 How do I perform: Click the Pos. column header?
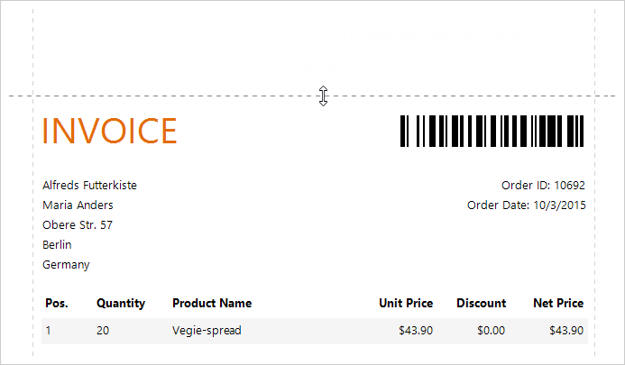pos(56,304)
